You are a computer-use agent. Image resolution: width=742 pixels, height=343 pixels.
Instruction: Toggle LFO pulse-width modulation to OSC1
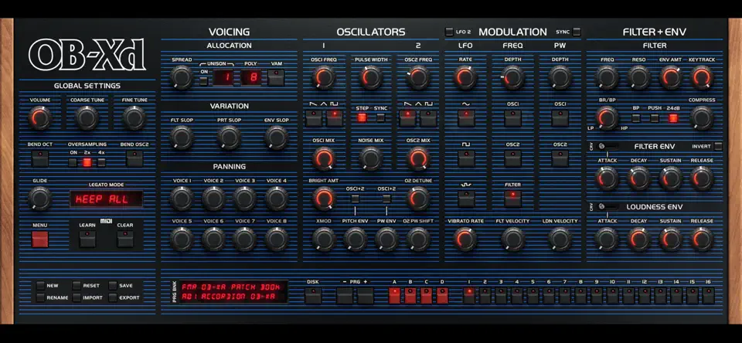tap(560, 117)
